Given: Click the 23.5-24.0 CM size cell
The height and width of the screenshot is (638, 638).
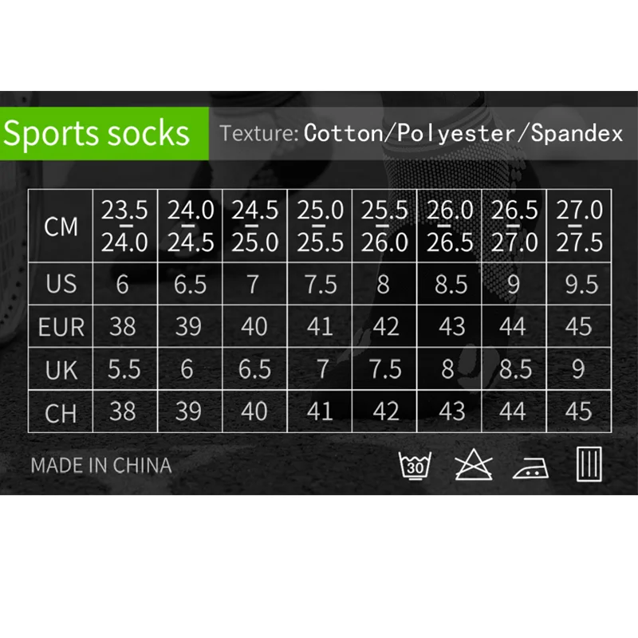Looking at the screenshot, I should point(124,227).
